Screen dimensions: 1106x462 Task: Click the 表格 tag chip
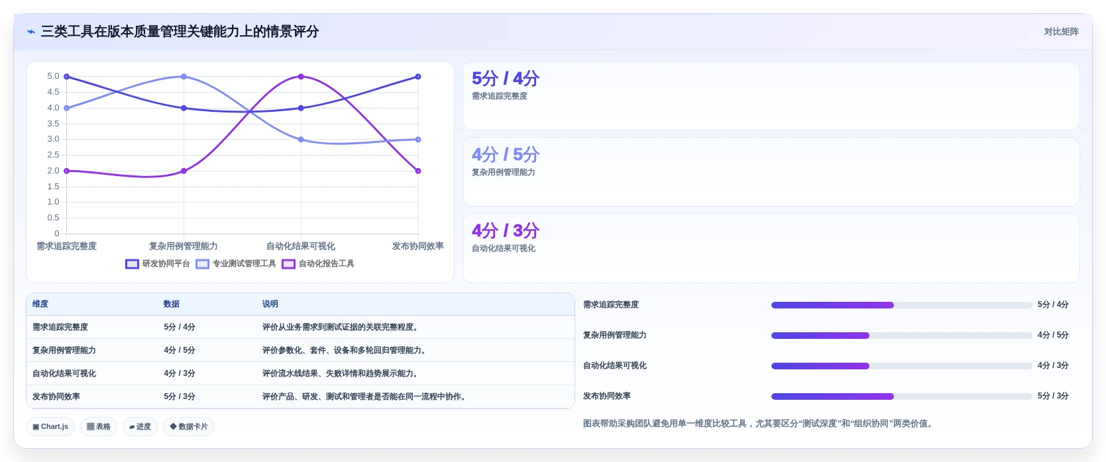point(99,427)
